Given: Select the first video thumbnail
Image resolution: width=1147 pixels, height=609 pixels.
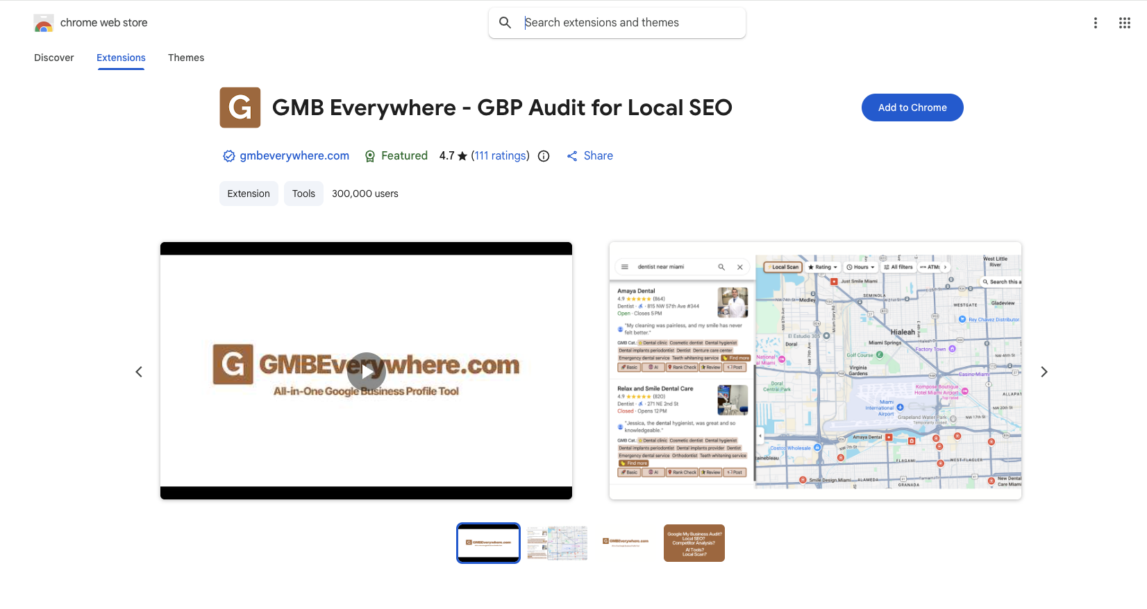Looking at the screenshot, I should (x=488, y=543).
